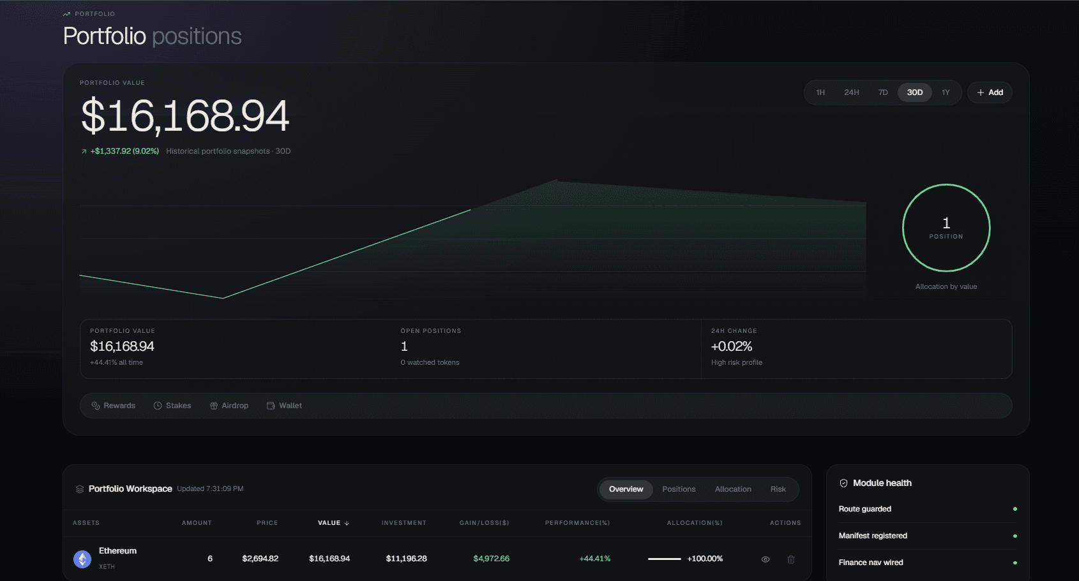Select the 30D time range
The width and height of the screenshot is (1079, 581).
pos(915,92)
